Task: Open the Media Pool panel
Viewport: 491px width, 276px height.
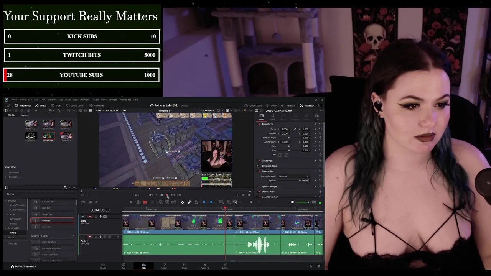Action: (23, 105)
